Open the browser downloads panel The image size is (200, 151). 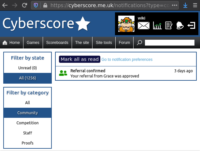pos(185,5)
